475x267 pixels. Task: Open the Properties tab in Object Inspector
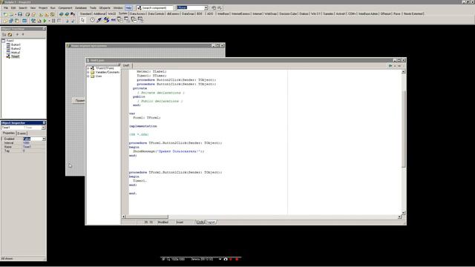point(8,133)
